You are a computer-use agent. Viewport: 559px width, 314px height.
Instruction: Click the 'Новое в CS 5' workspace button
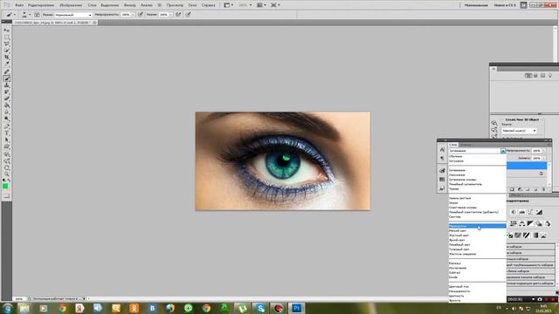[x=505, y=5]
